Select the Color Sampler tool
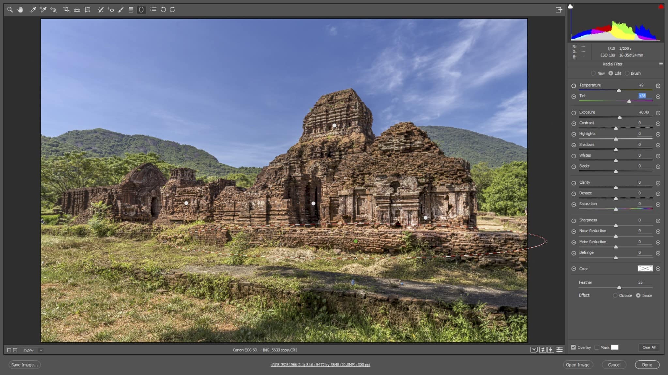This screenshot has width=668, height=375. 43,10
